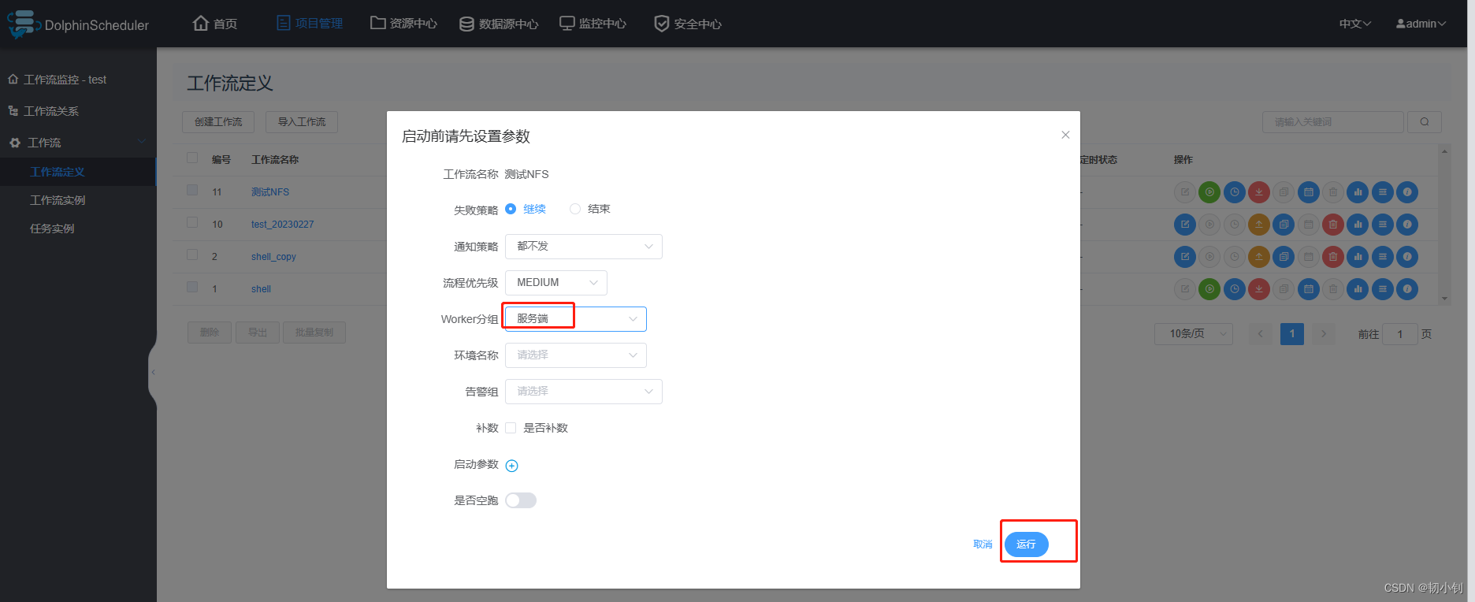This screenshot has width=1475, height=602.
Task: Click orange online icon for test_20230227
Action: [1259, 225]
